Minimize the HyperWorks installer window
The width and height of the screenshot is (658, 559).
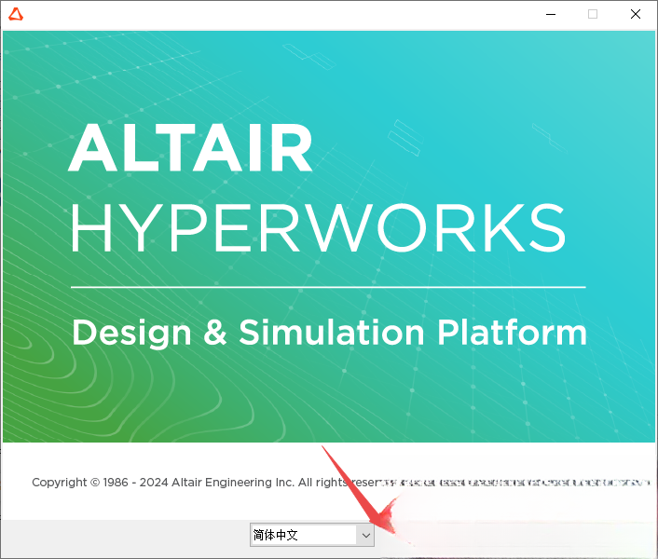[x=551, y=14]
